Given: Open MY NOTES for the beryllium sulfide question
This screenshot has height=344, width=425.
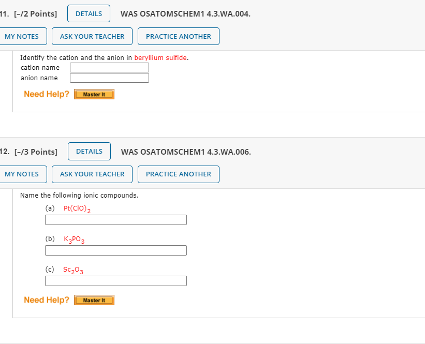Looking at the screenshot, I should pyautogui.click(x=21, y=36).
